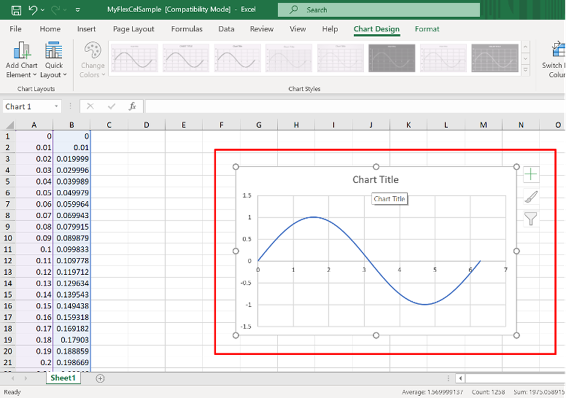Screen dimensions: 566x398
Task: Select the Sheet1 tab
Action: click(63, 378)
